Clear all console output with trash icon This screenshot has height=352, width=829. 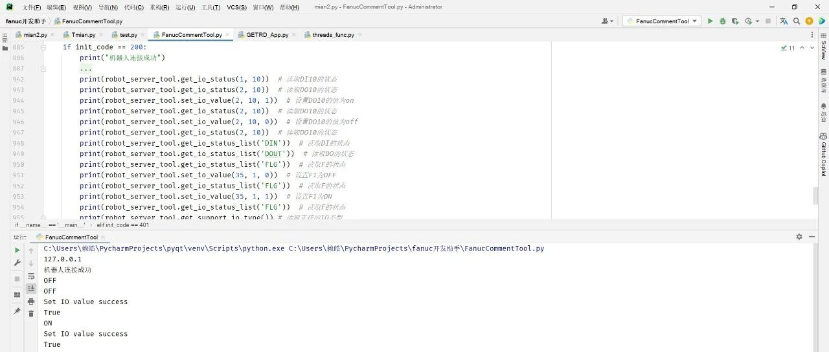31,314
